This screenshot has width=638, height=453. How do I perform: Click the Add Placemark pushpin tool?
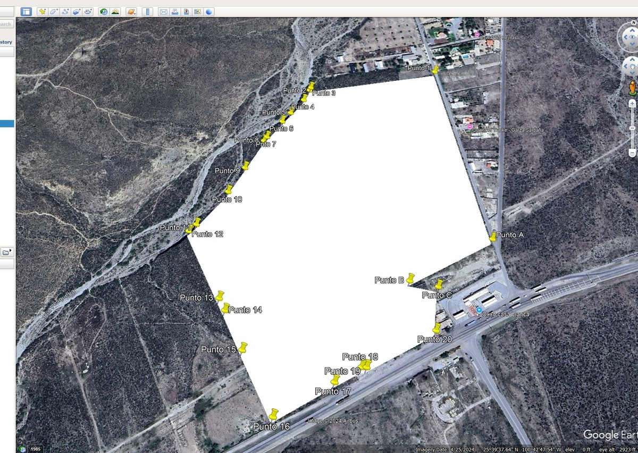coord(43,11)
